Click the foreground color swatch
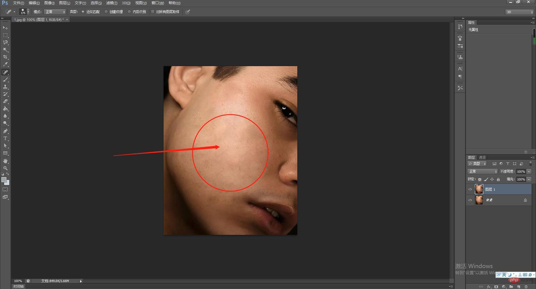Viewport: 536px width, 289px height. 4,180
